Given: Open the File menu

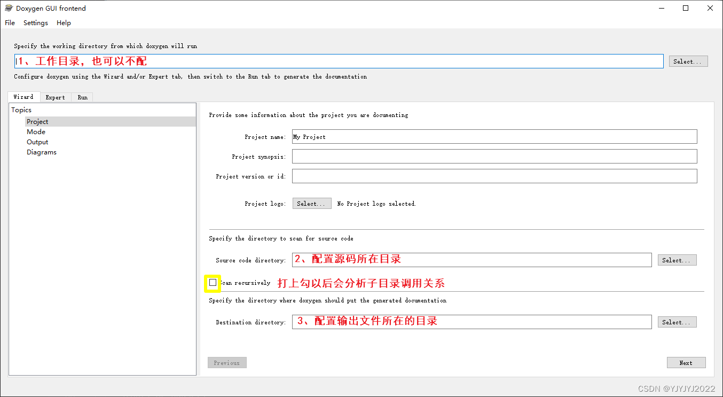Looking at the screenshot, I should click(10, 22).
